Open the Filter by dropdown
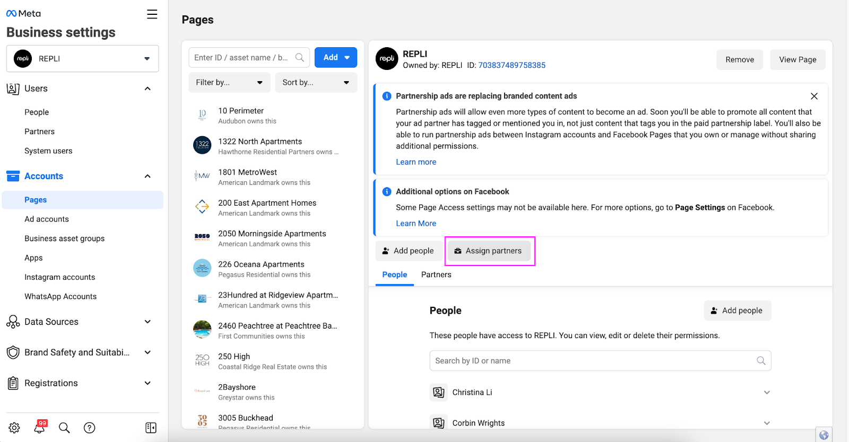Image resolution: width=849 pixels, height=442 pixels. [229, 82]
